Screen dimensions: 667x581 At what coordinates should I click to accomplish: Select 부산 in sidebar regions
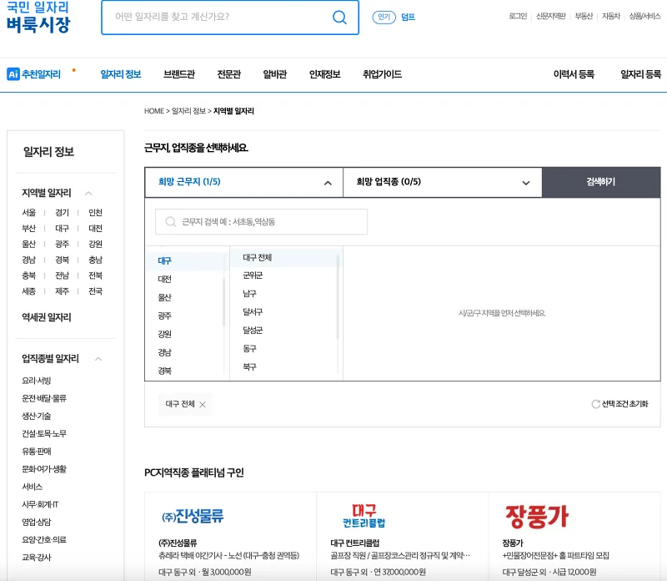coord(29,229)
